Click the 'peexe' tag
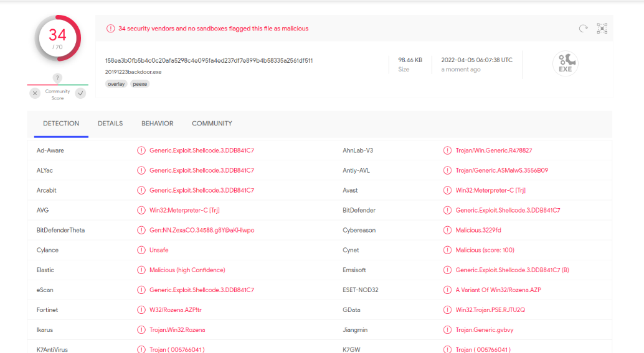Viewport: 644px width, 353px height. pyautogui.click(x=140, y=84)
